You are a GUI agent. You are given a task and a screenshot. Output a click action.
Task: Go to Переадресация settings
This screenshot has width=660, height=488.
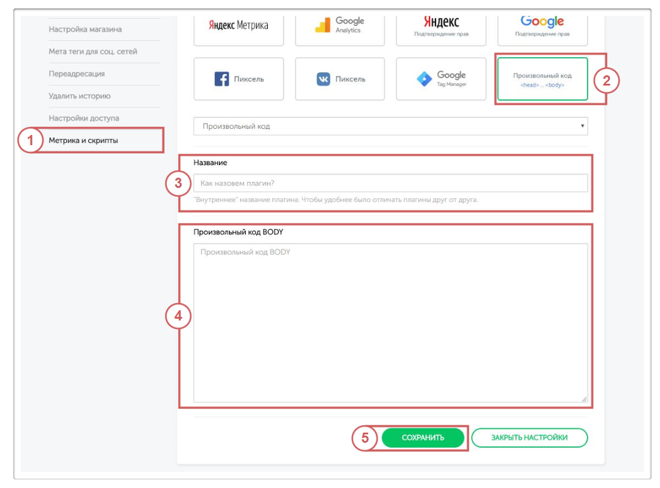pos(77,74)
